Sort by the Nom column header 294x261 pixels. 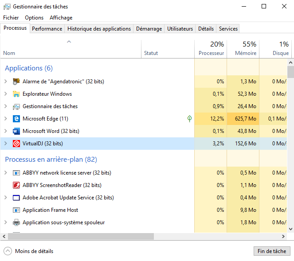pos(71,49)
